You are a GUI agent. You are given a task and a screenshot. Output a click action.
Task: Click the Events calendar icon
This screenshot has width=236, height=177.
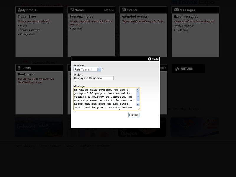pos(124,10)
